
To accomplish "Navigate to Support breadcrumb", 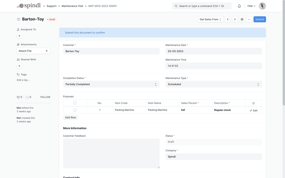I will (x=51, y=6).
